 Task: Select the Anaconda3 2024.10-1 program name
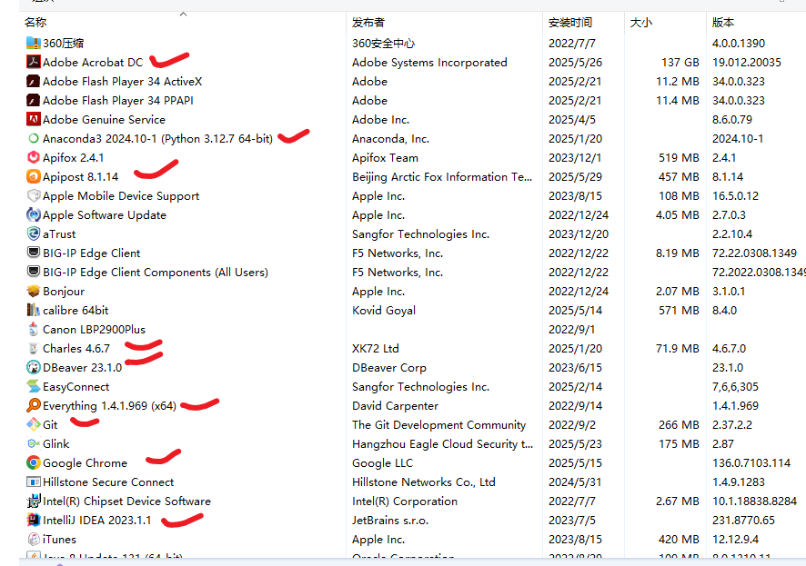pos(157,139)
